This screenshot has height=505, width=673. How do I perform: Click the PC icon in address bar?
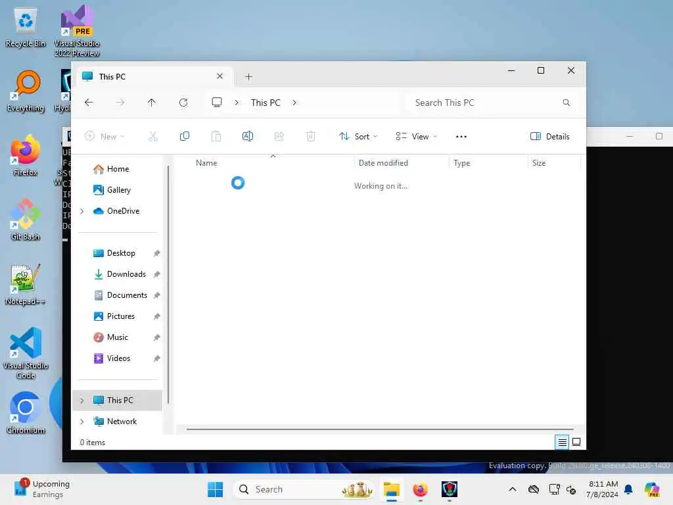click(x=217, y=102)
